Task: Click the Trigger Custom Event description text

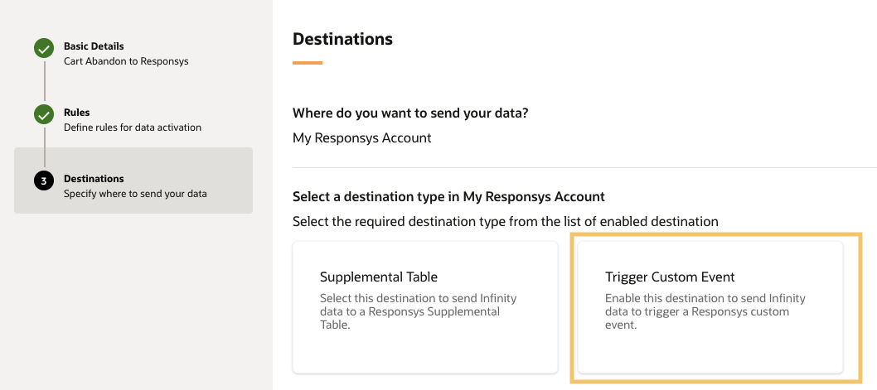Action: [x=705, y=311]
